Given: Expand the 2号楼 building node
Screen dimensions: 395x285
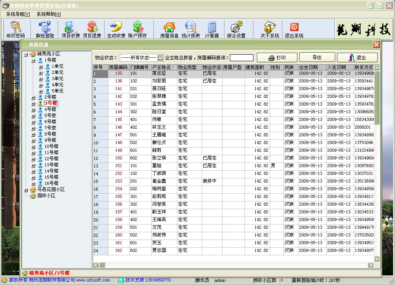Looking at the screenshot, I should pyautogui.click(x=34, y=97).
